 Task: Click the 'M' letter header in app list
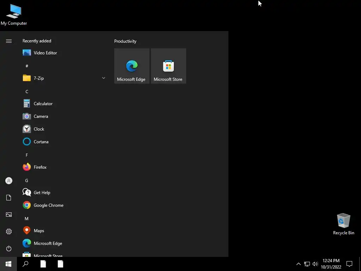(27, 219)
